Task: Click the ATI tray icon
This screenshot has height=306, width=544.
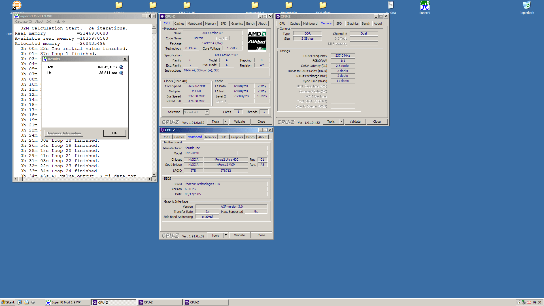Action: [x=529, y=302]
